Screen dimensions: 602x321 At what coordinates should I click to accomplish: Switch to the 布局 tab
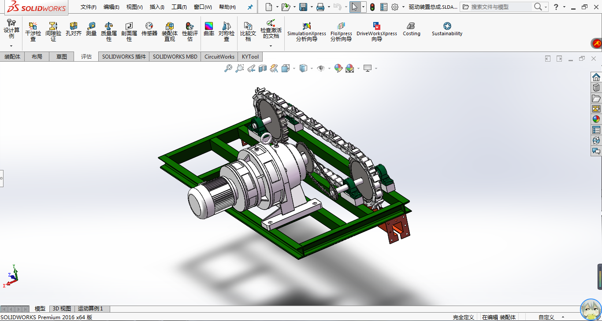tap(37, 57)
